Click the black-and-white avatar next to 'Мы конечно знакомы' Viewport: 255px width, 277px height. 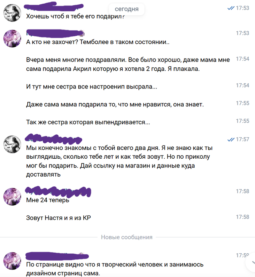[12, 145]
